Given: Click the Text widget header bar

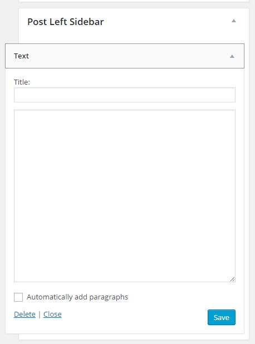Looking at the screenshot, I should click(125, 56).
